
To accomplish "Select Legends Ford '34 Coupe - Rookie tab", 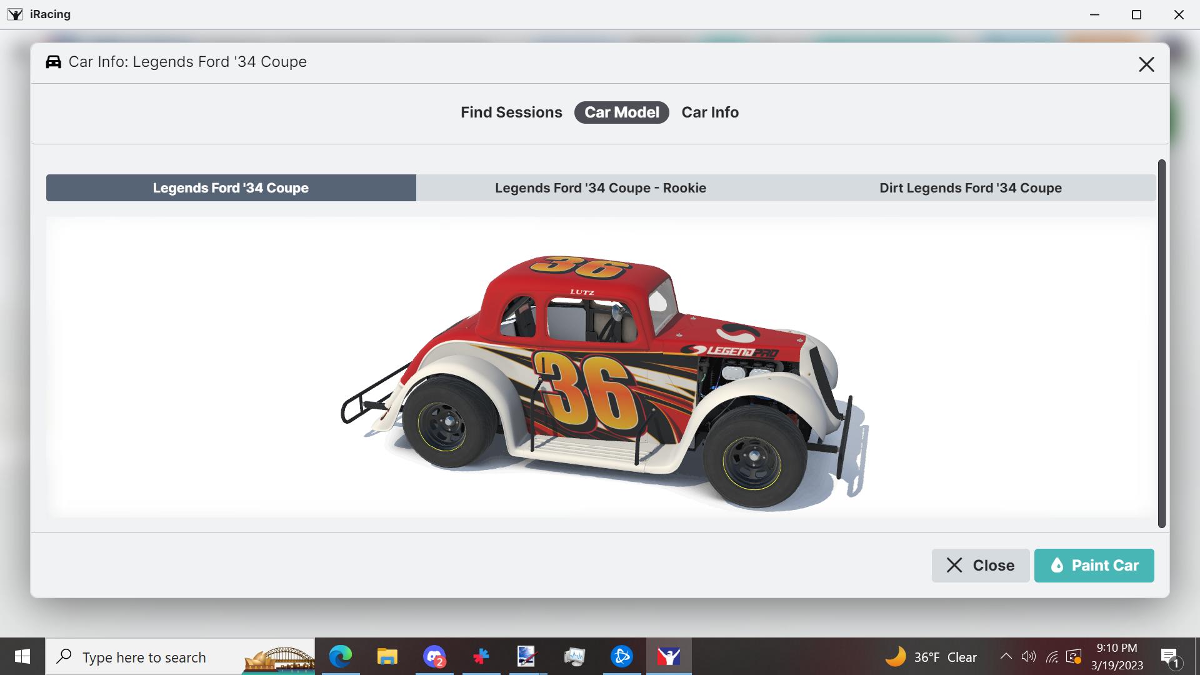I will pyautogui.click(x=601, y=187).
